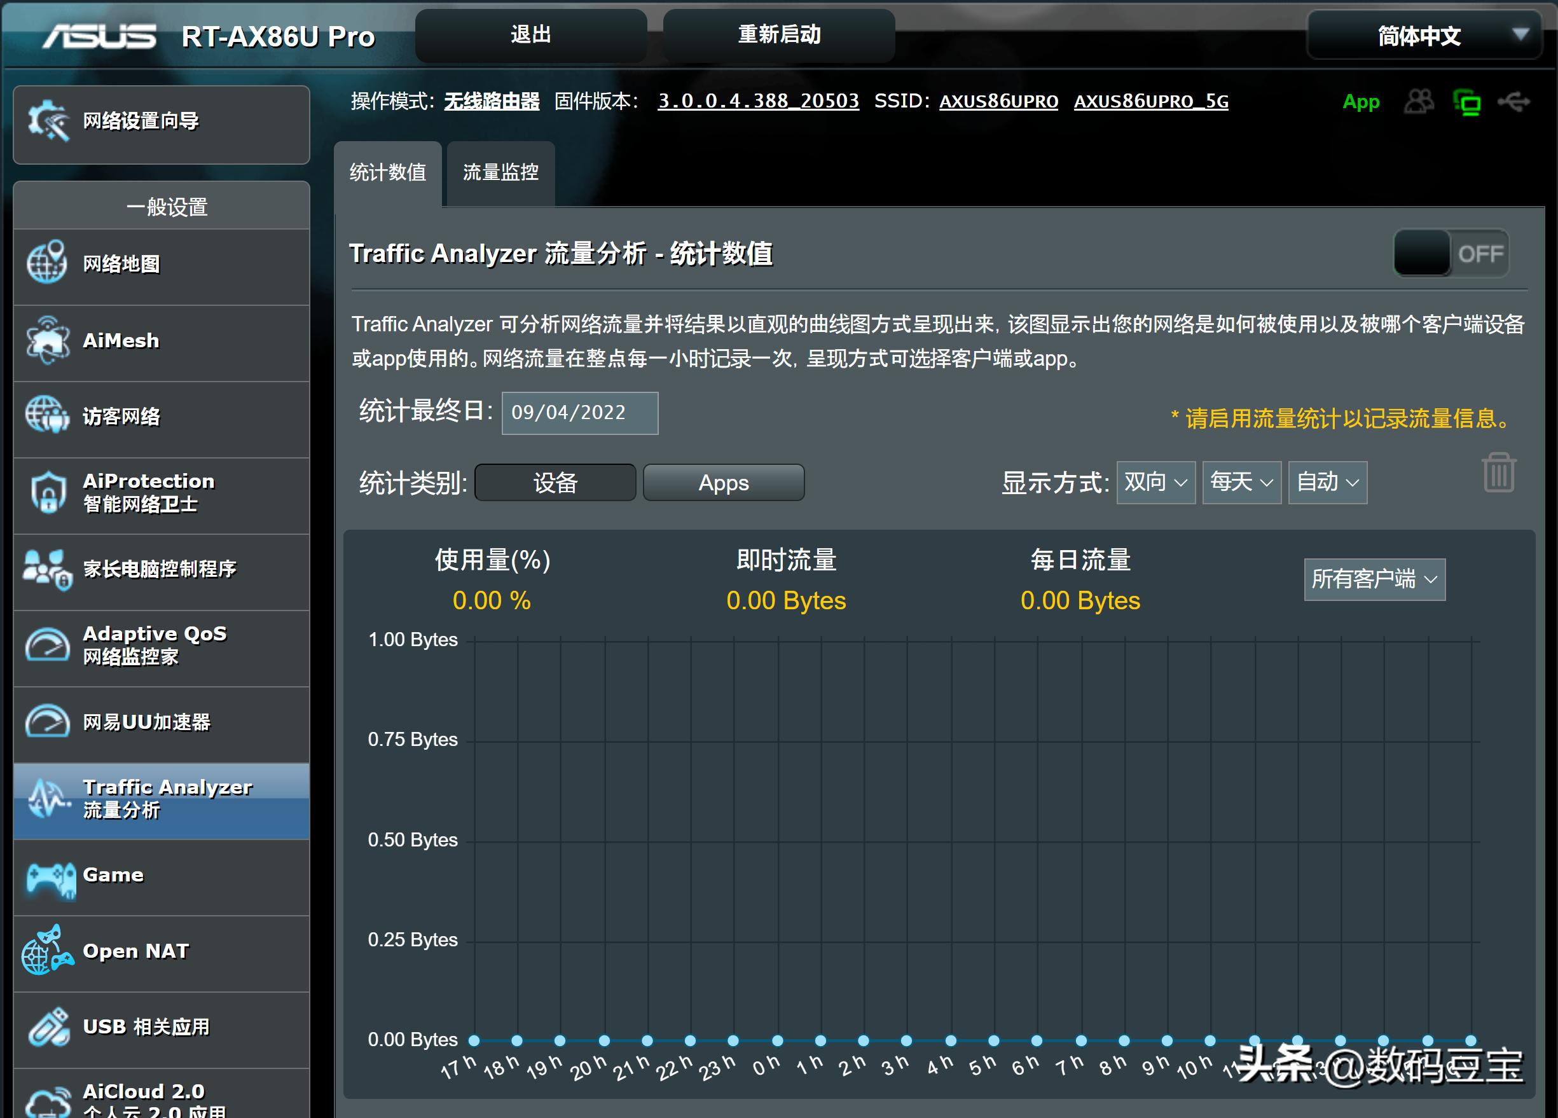1558x1118 pixels.
Task: Open the 网络地图 (Network Map) section
Action: click(x=120, y=266)
